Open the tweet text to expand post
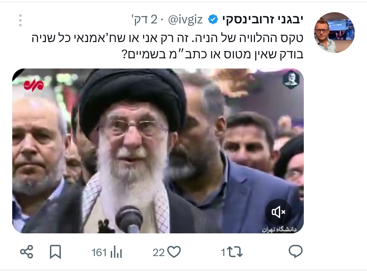367x271 pixels. pyautogui.click(x=167, y=46)
